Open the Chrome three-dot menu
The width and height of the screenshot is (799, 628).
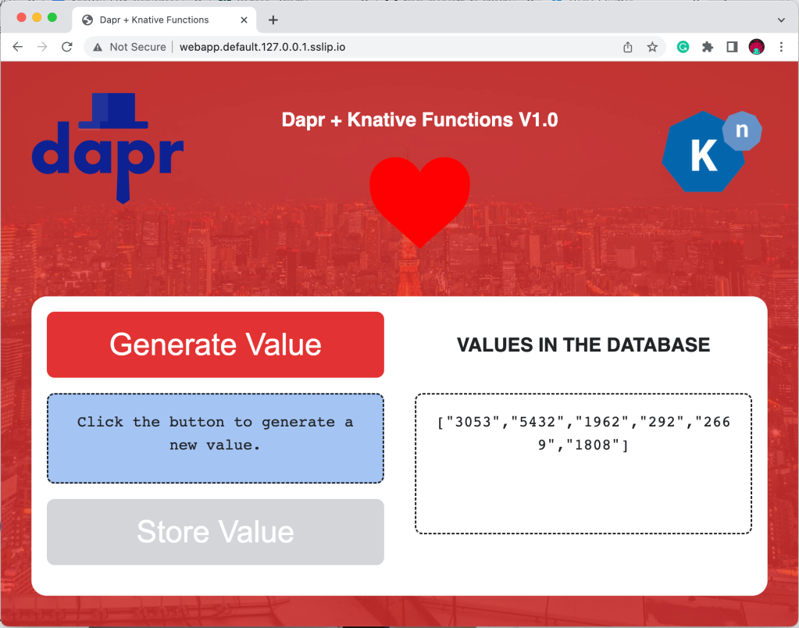(781, 47)
